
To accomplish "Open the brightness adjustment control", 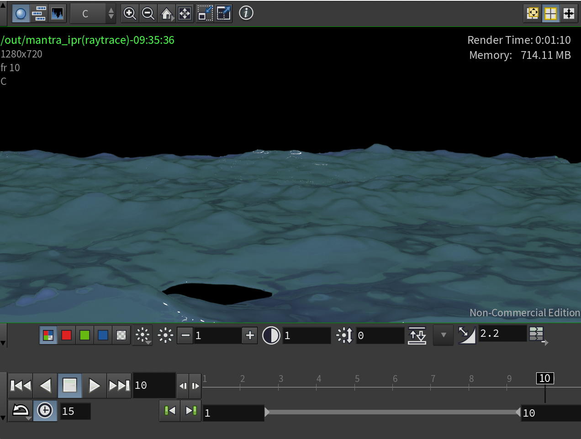I will tap(143, 335).
